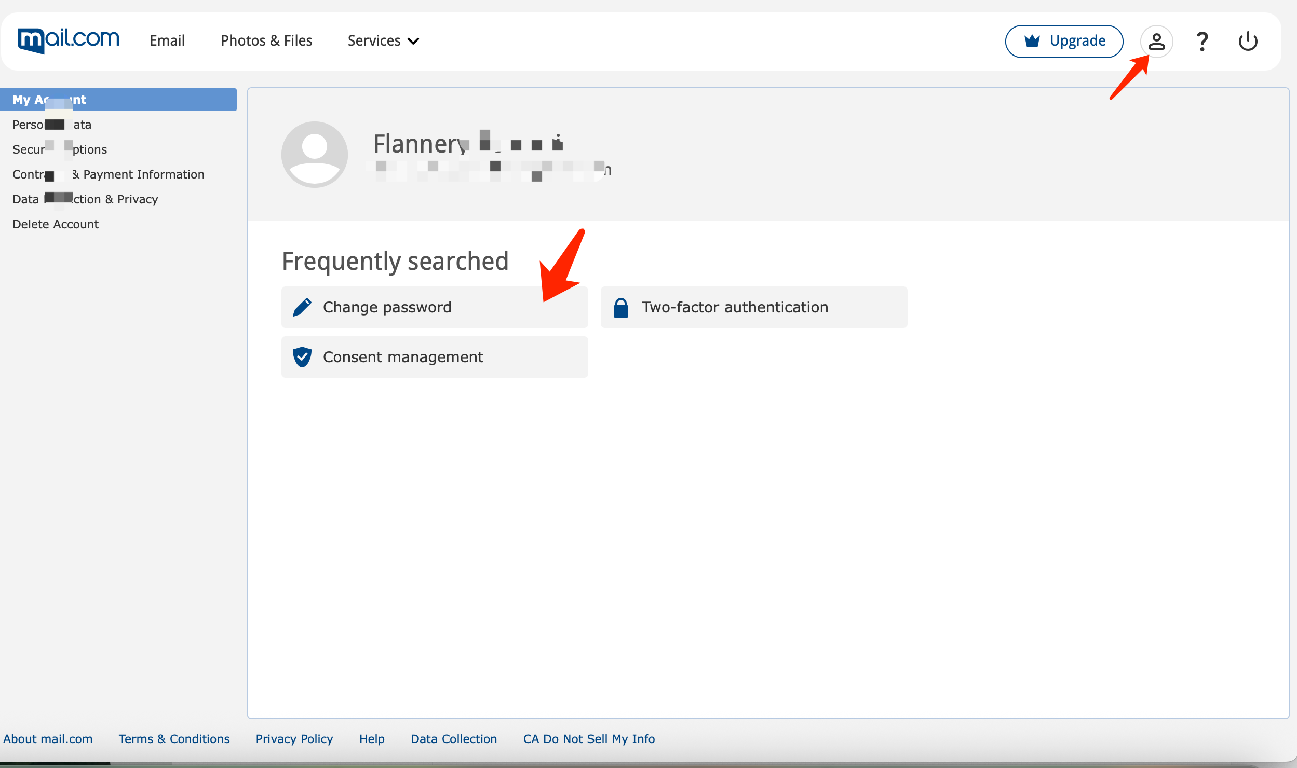
Task: Click the user avatar placeholder image
Action: [x=315, y=155]
